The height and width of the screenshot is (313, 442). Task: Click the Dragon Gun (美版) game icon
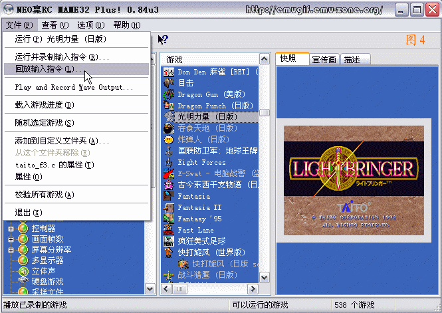(x=169, y=94)
